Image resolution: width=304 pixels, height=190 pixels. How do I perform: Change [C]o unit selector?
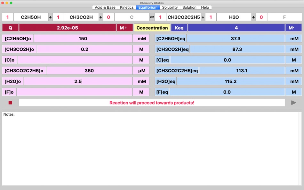tap(141, 60)
